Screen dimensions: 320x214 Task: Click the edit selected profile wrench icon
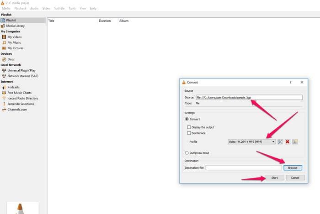281,142
